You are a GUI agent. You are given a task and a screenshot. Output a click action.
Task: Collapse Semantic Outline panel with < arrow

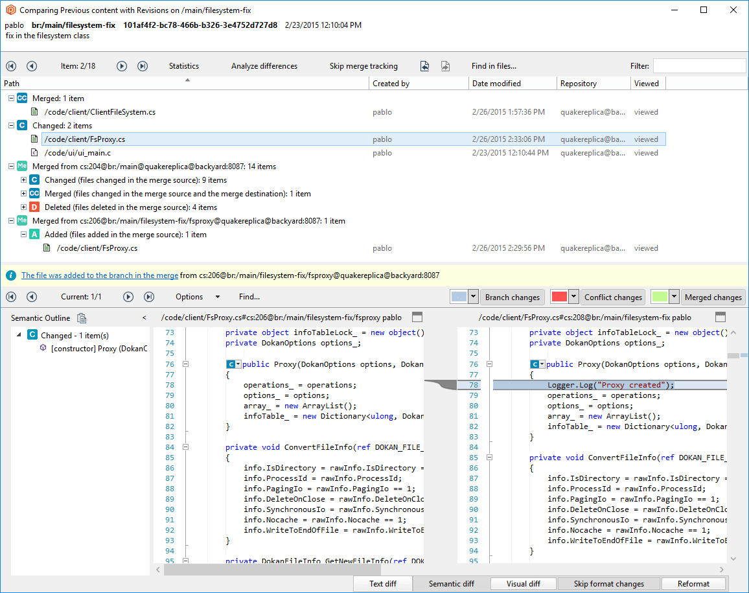(x=144, y=318)
